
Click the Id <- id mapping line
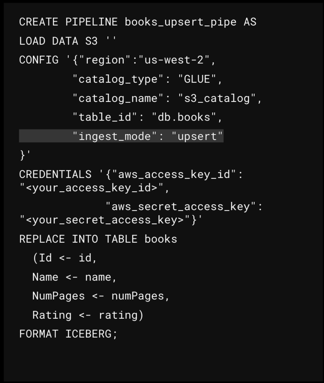click(x=65, y=258)
